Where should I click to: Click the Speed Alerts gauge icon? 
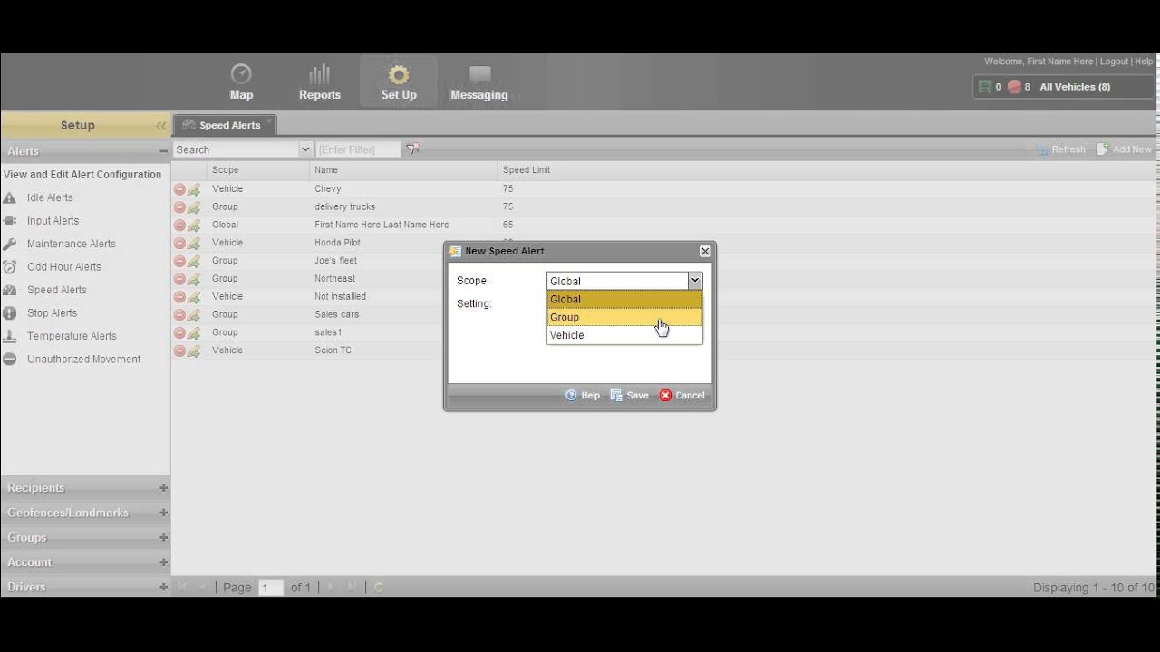(10, 290)
